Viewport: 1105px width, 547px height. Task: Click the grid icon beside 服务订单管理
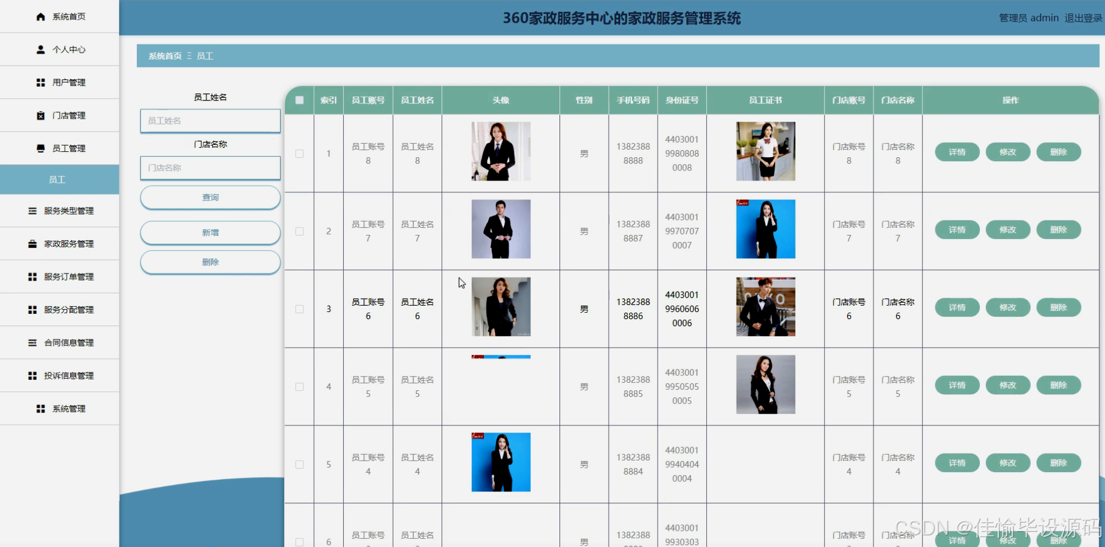[32, 277]
